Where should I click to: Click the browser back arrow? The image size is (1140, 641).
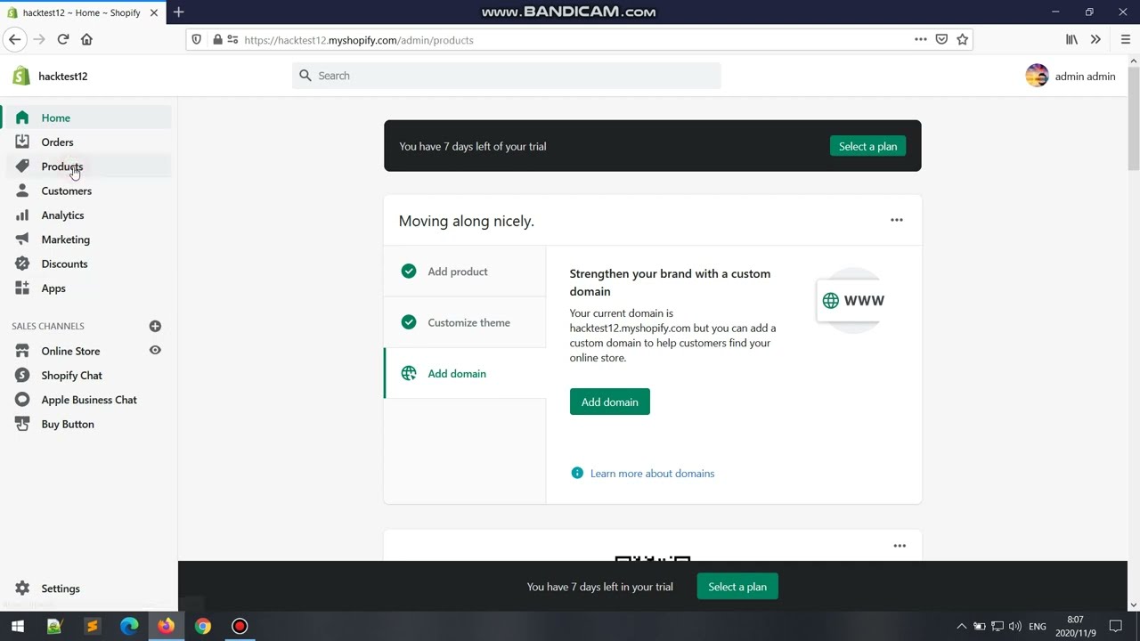tap(14, 39)
